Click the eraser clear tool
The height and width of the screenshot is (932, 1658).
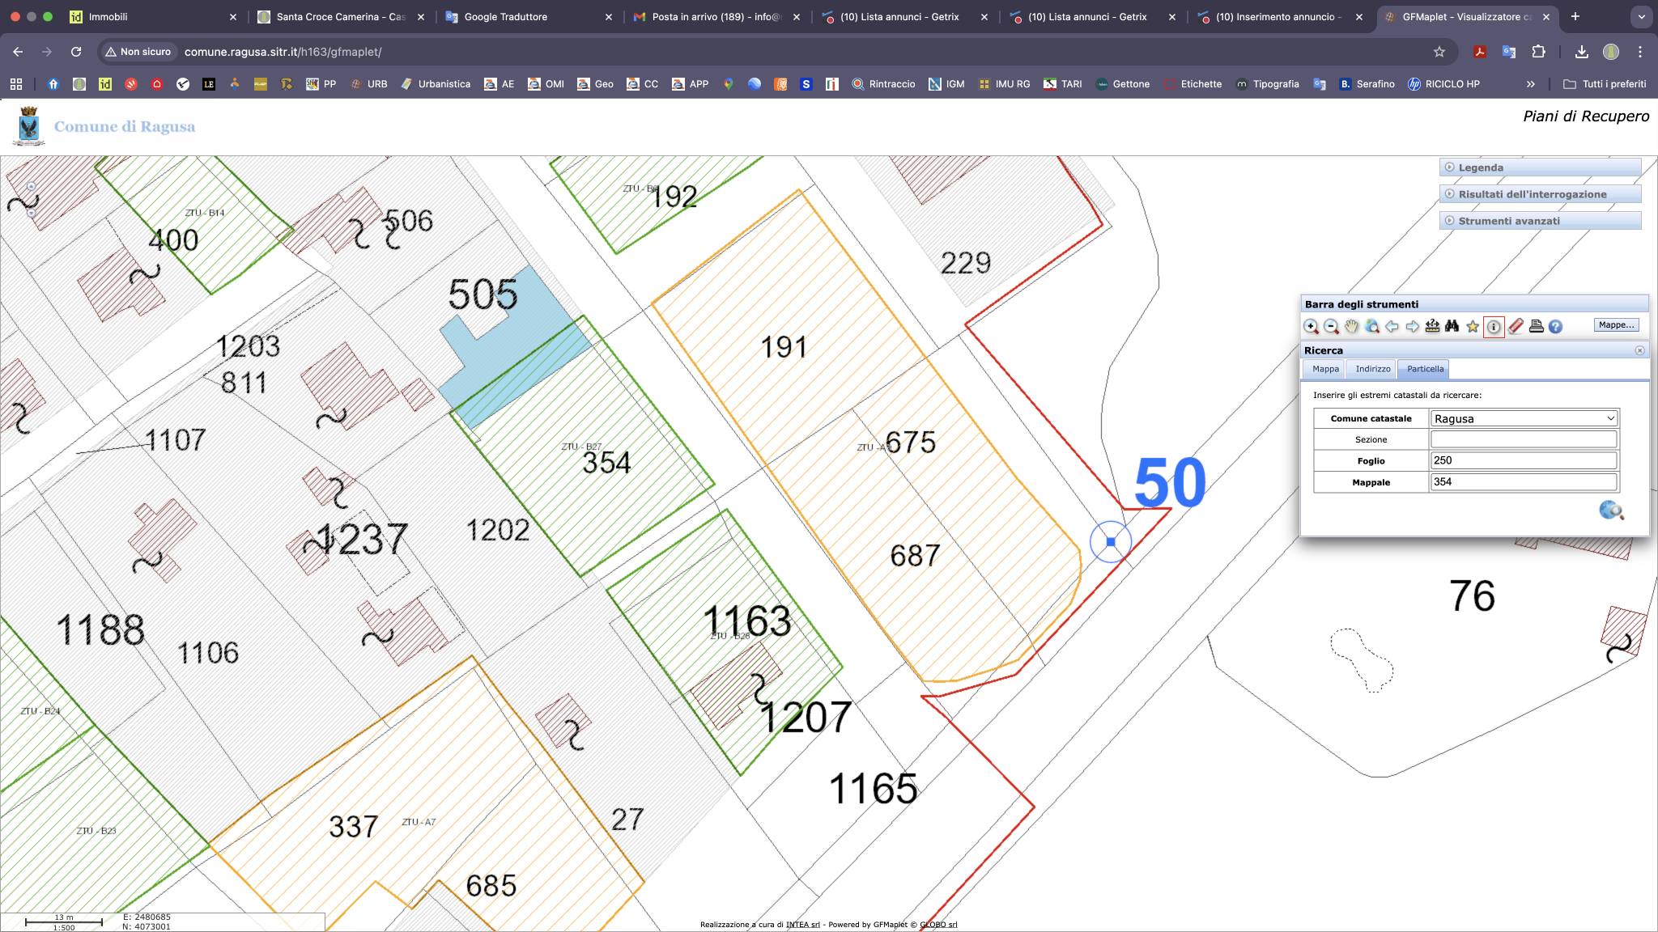[1516, 327]
